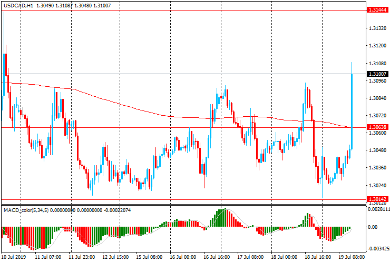
Task: Click the MACD zero level label 0.00
Action: click(372, 227)
